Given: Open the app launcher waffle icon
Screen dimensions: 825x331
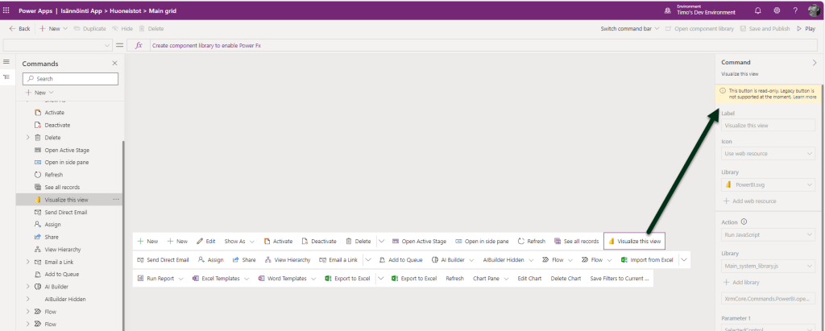Looking at the screenshot, I should coord(7,10).
